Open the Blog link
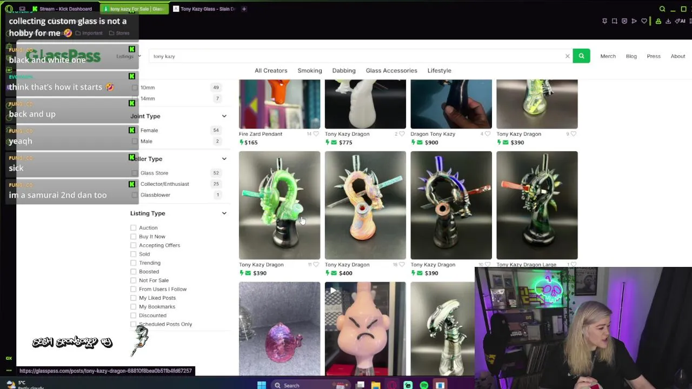 [631, 56]
